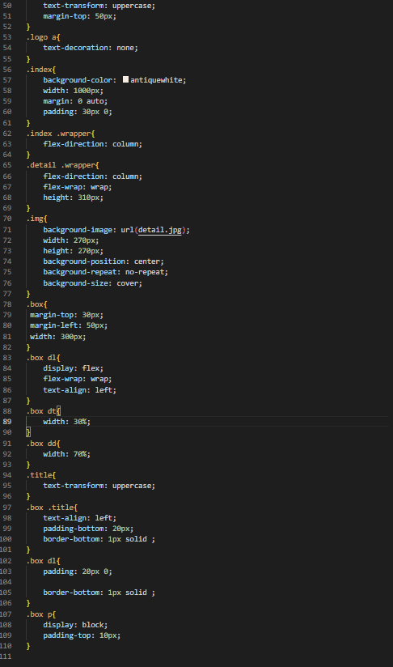Click line number 57 in gutter
This screenshot has width=393, height=667.
tap(7, 80)
